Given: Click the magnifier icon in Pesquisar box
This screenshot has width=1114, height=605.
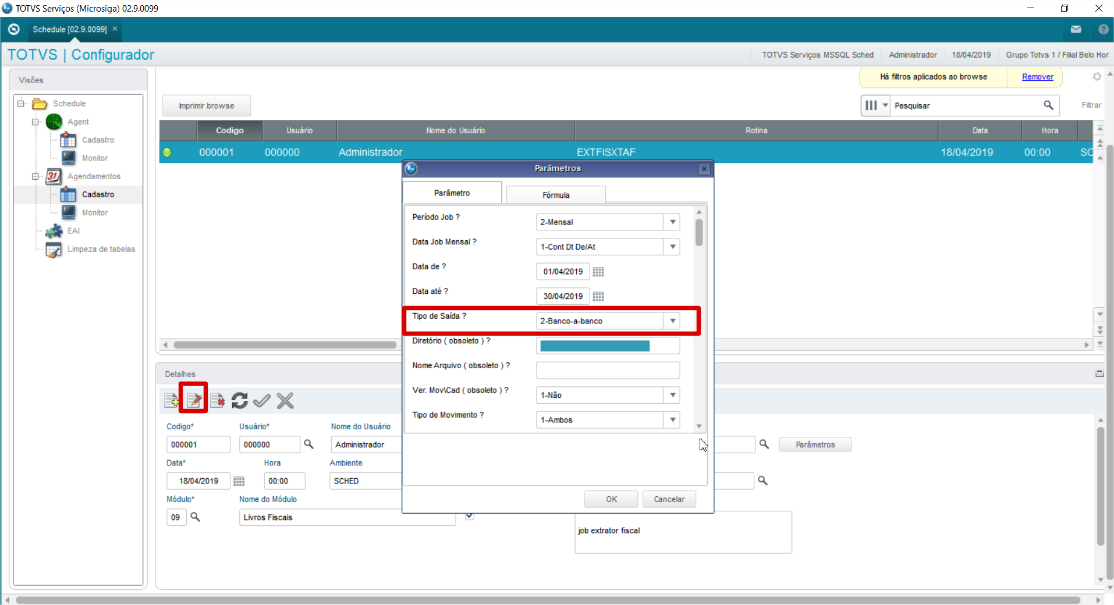Looking at the screenshot, I should click(1048, 105).
